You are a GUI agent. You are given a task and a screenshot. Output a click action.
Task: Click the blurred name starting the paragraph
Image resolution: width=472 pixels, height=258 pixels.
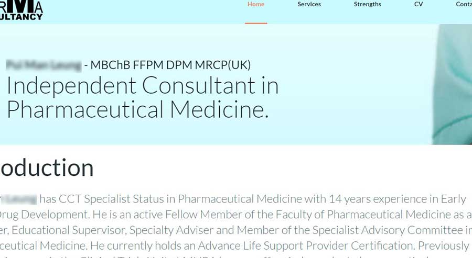pos(19,199)
